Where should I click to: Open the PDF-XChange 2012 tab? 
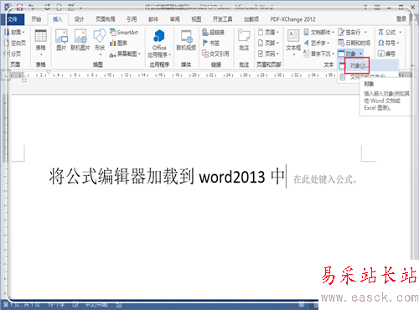click(x=292, y=19)
